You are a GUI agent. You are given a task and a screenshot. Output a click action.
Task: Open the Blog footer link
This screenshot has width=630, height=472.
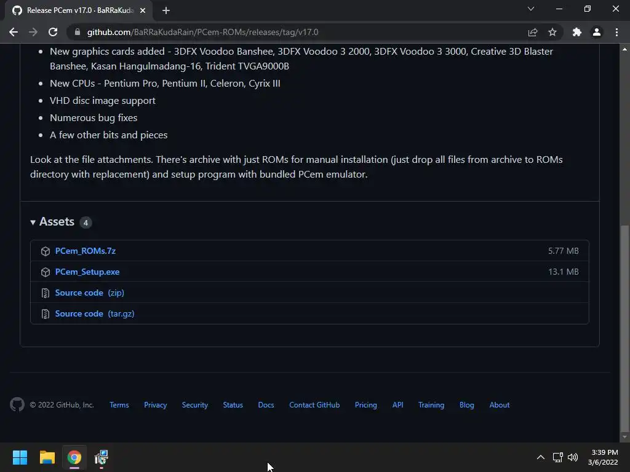pos(467,405)
